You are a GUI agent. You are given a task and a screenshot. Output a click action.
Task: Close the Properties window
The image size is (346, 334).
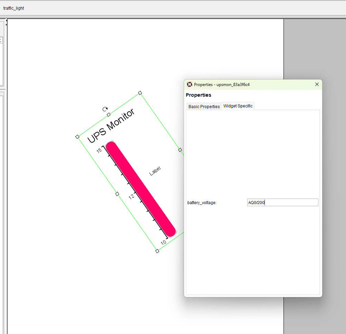[x=317, y=84]
